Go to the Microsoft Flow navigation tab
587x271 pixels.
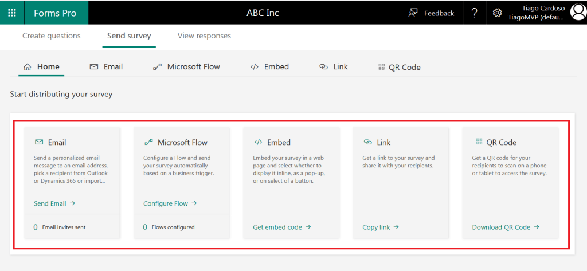[186, 67]
